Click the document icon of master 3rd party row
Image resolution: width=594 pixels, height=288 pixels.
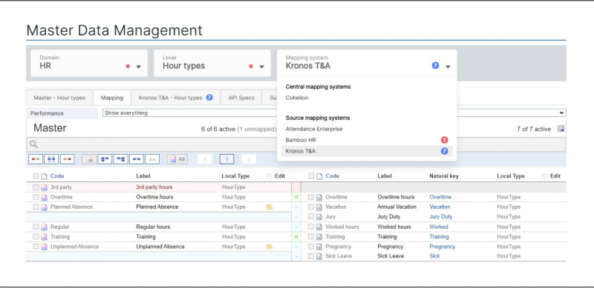click(44, 187)
